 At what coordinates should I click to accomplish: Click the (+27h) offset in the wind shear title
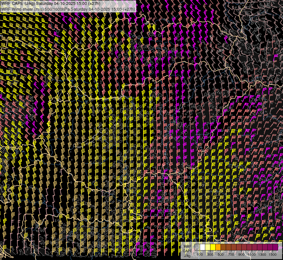pyautogui.click(x=129, y=9)
